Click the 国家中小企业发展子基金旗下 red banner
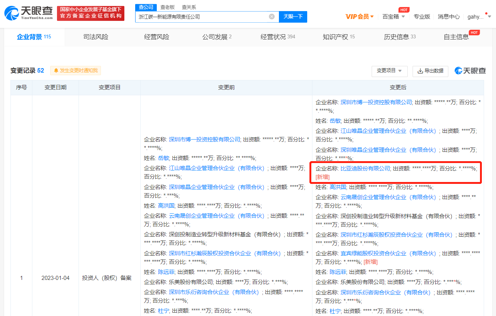This screenshot has width=496, height=316. pos(90,13)
